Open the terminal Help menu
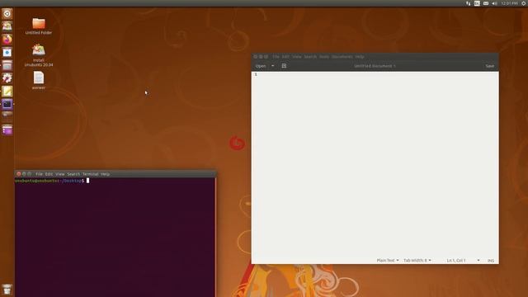Image resolution: width=528 pixels, height=297 pixels. (105, 174)
